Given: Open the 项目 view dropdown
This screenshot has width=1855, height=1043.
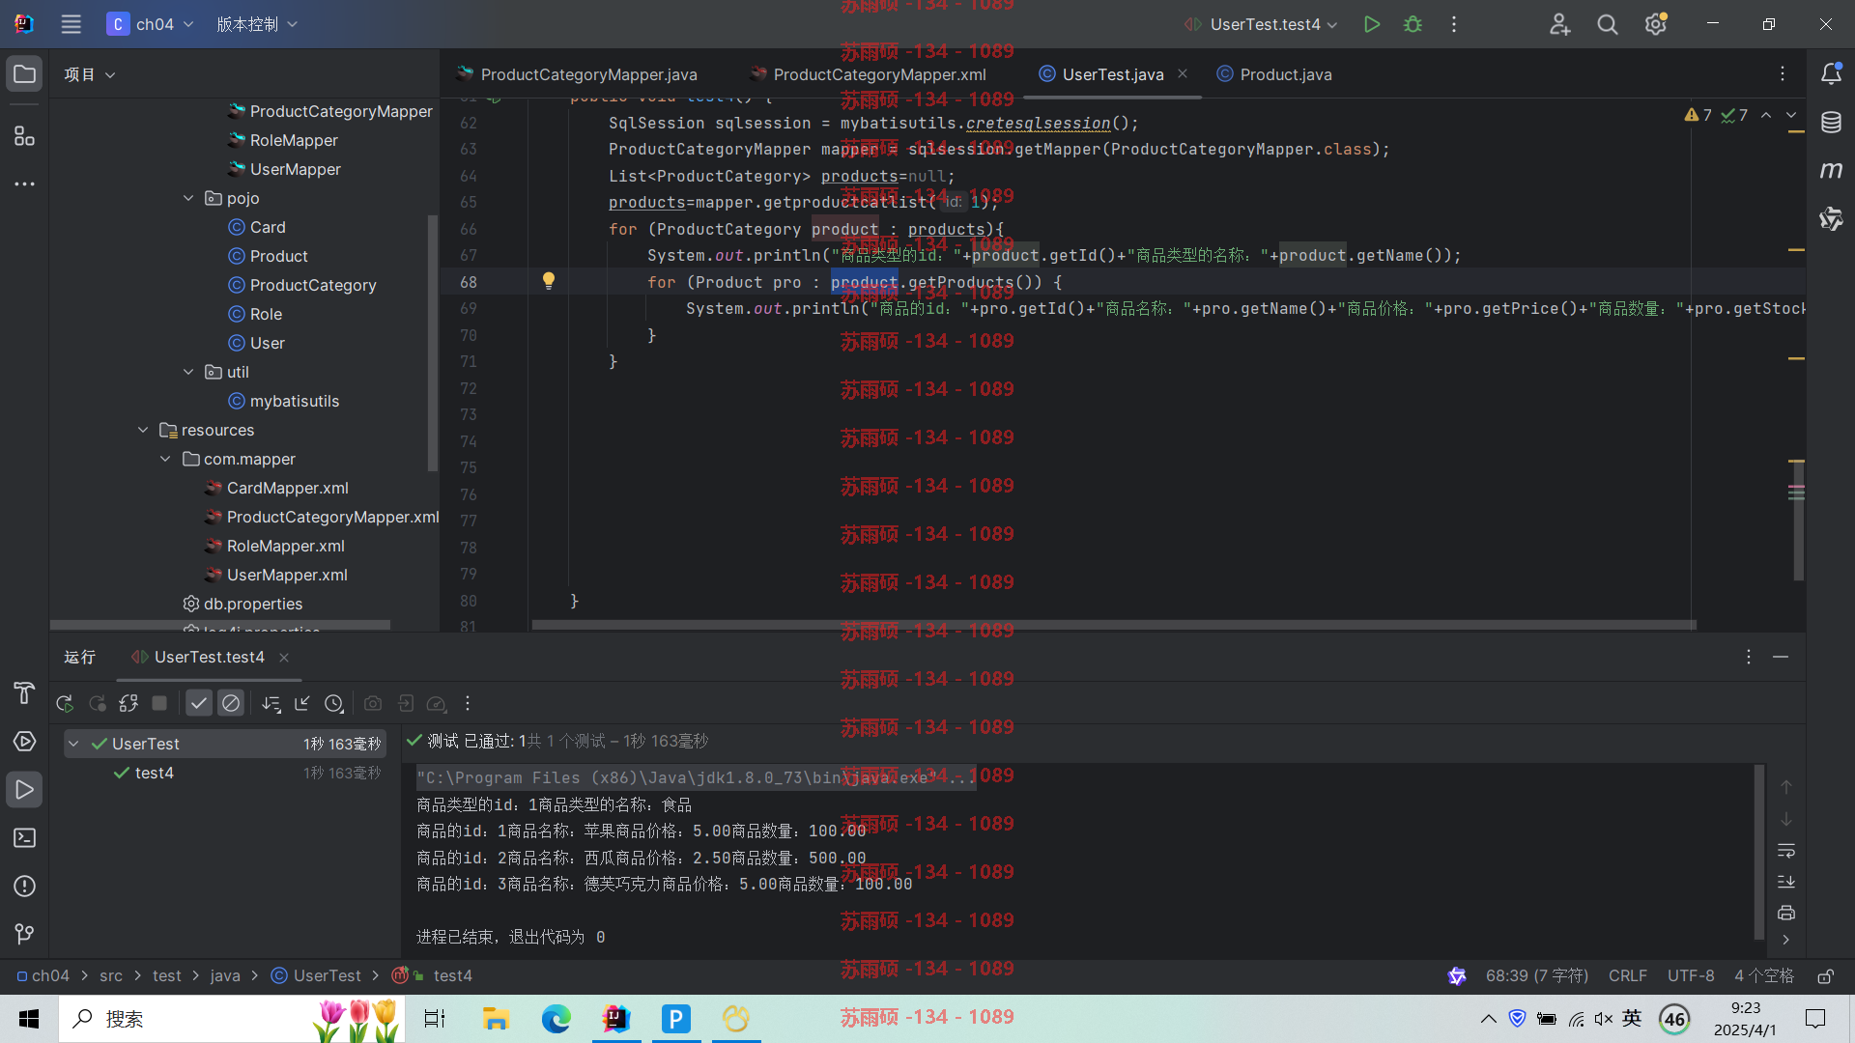Looking at the screenshot, I should tap(90, 74).
